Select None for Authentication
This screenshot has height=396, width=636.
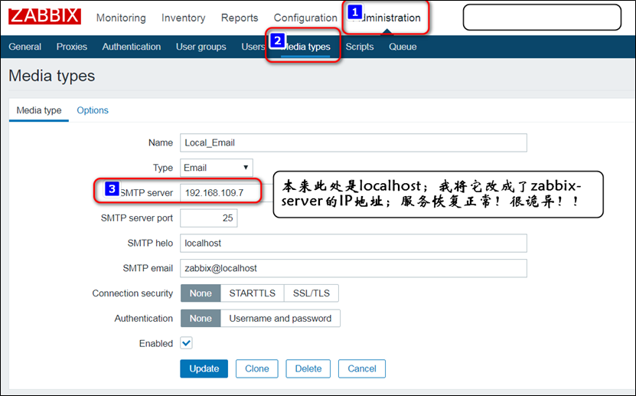(x=201, y=319)
